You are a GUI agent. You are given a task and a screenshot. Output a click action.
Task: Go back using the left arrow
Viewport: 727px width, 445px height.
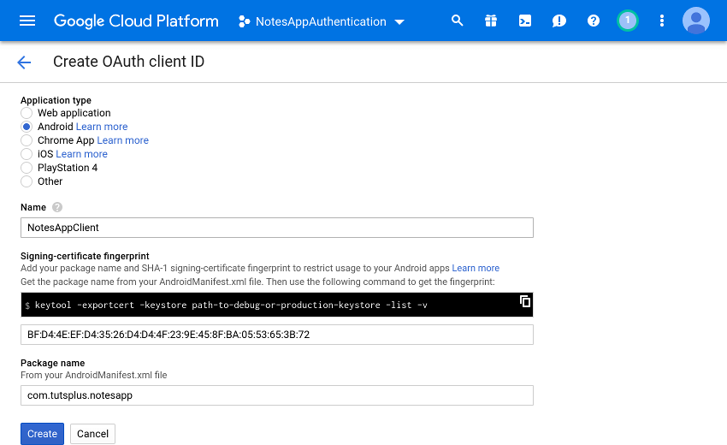point(24,62)
